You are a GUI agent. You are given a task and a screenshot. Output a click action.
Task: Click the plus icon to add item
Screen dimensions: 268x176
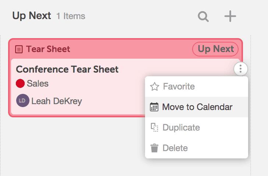(230, 16)
